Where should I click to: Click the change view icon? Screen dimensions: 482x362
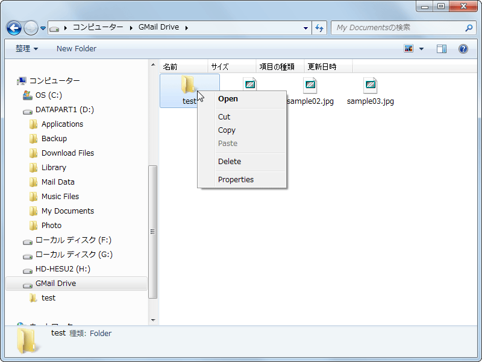click(408, 49)
